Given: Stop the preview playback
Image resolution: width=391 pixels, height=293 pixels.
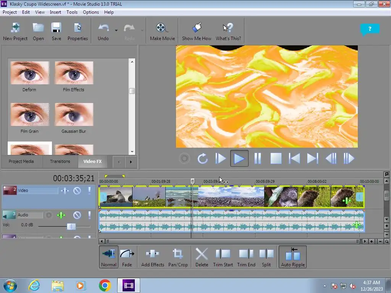Looking at the screenshot, I should [276, 158].
